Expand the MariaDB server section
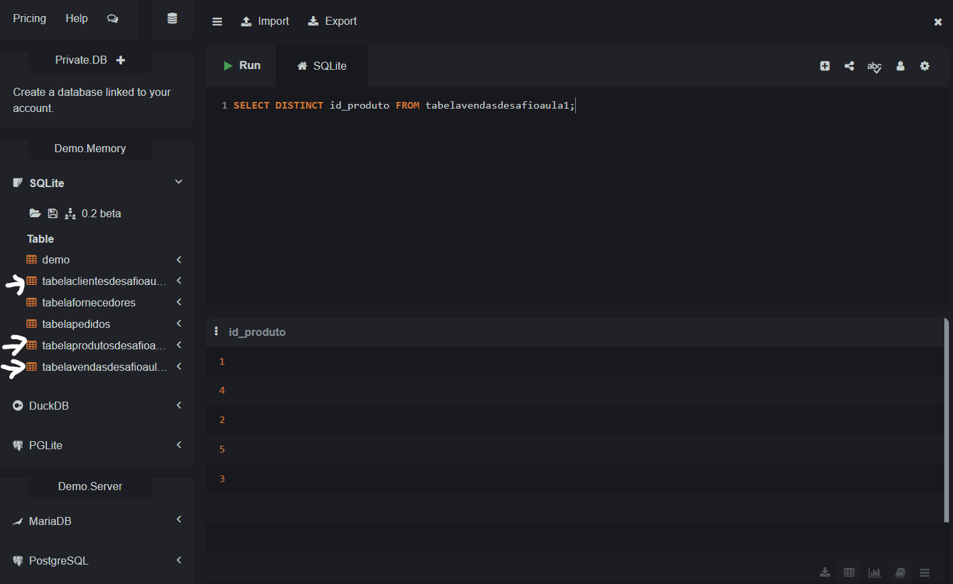Viewport: 953px width, 584px height. pos(179,520)
